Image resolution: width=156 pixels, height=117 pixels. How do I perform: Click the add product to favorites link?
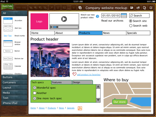coord(89,74)
